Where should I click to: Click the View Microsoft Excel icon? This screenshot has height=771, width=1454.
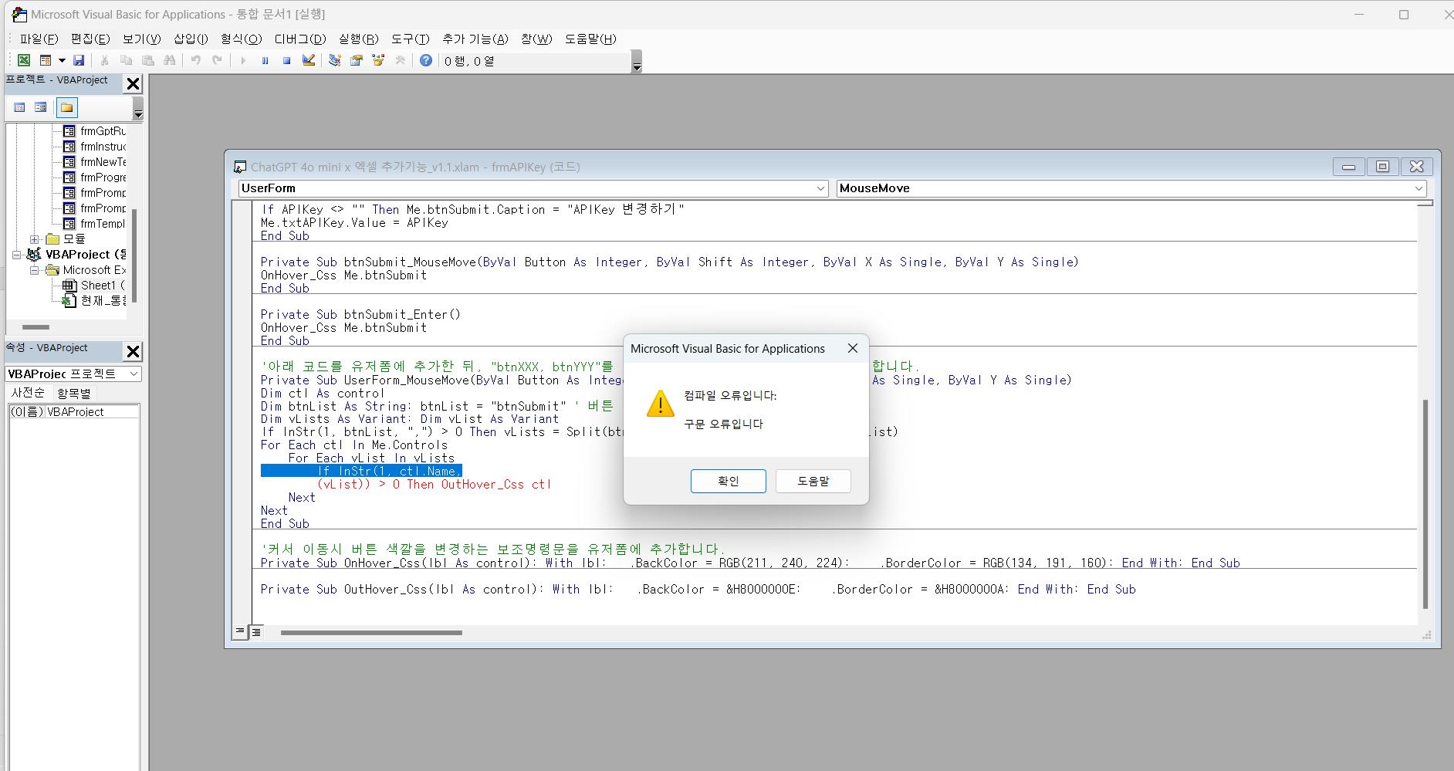[x=24, y=60]
